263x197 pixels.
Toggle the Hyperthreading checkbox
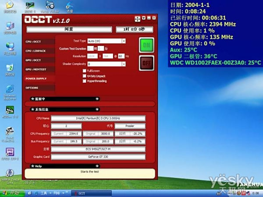pos(84,81)
